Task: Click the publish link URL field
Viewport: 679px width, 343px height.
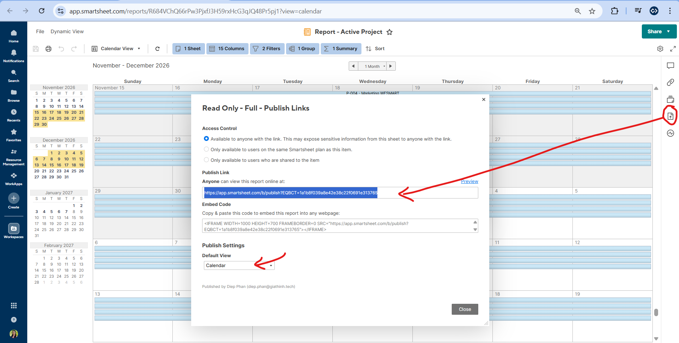Action: pyautogui.click(x=340, y=193)
